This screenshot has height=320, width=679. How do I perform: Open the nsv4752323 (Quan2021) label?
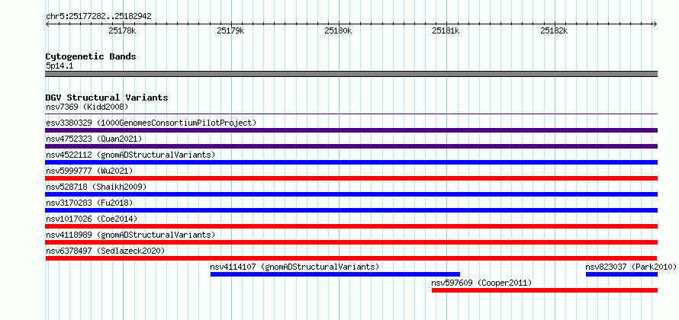pos(94,139)
